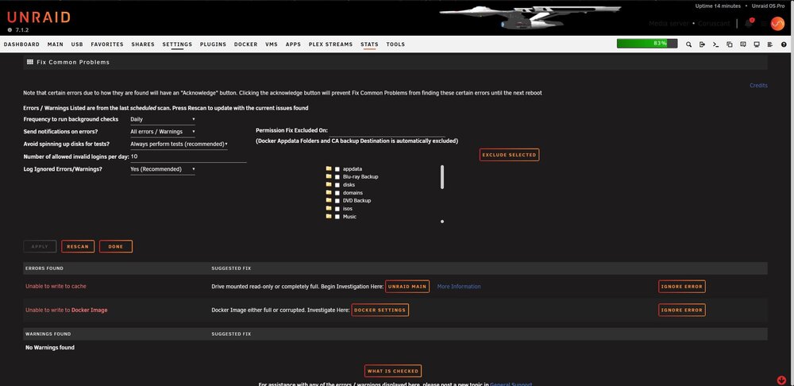This screenshot has width=794, height=386.
Task: Click the red down-arrow icon at bottom right
Action: tap(781, 380)
